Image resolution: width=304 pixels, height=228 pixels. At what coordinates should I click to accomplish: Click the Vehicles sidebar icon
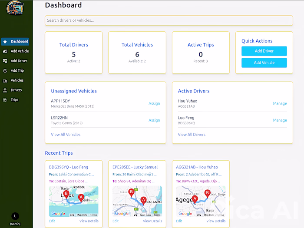[5, 81]
